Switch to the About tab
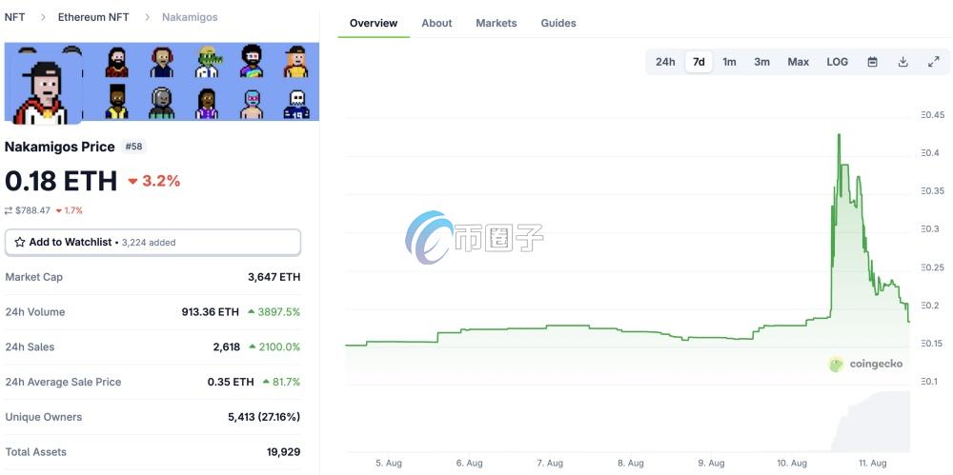This screenshot has width=953, height=475. coord(436,23)
